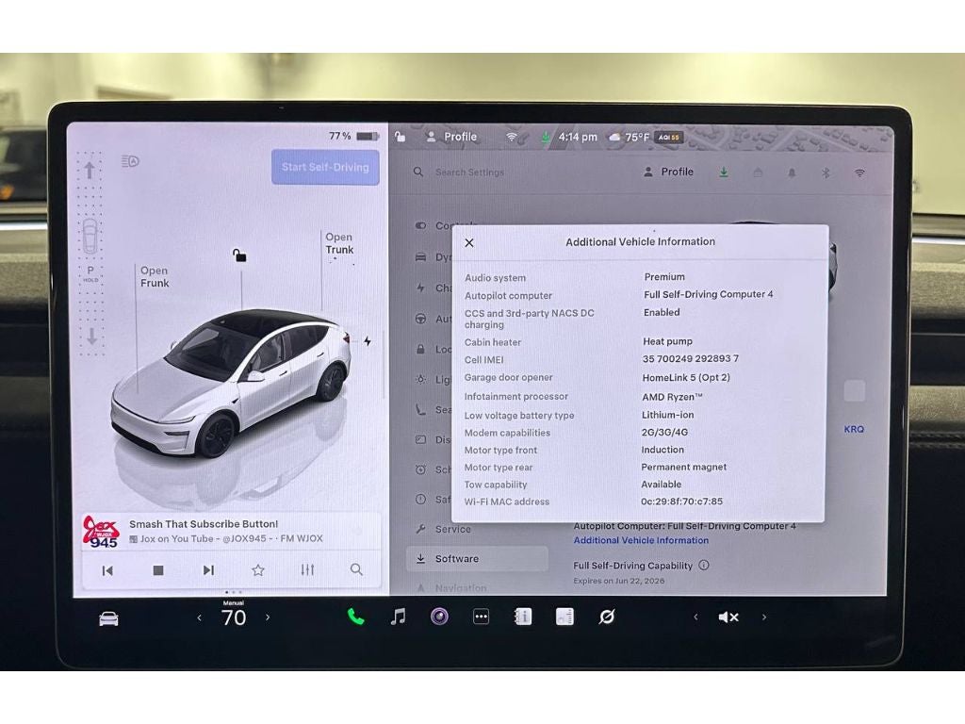Image resolution: width=965 pixels, height=724 pixels.
Task: Select the Display settings menu
Action: click(x=433, y=439)
